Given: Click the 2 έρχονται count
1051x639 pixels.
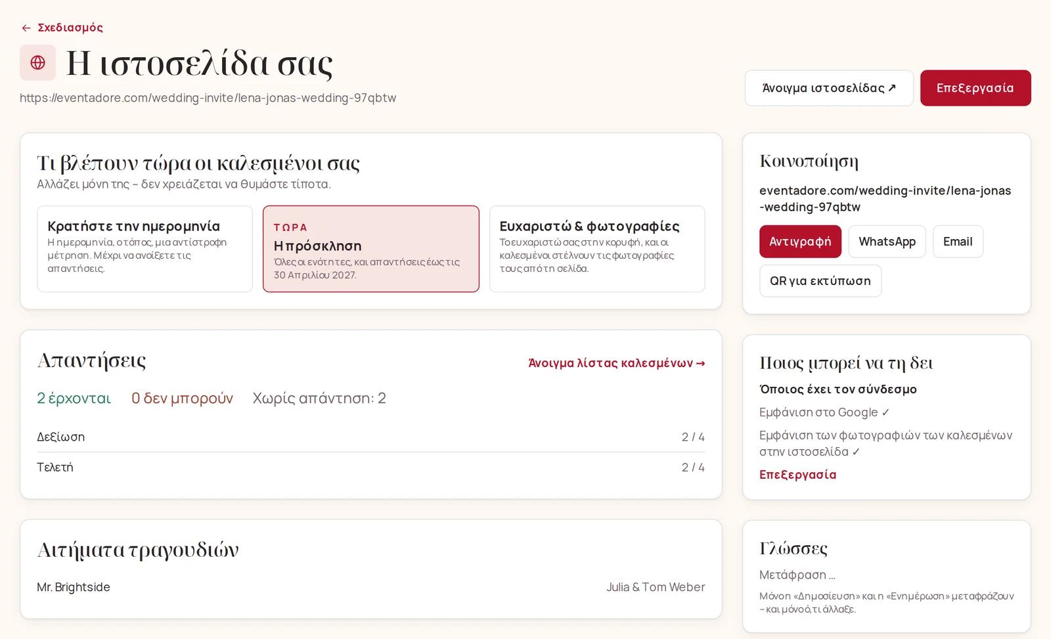Looking at the screenshot, I should click(x=74, y=398).
